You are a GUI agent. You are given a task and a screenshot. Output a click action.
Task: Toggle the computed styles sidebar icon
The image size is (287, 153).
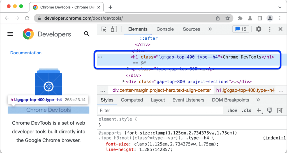coord(280,110)
